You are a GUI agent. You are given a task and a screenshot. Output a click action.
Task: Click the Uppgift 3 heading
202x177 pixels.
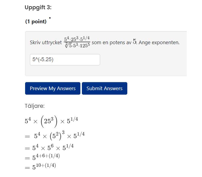(38, 7)
